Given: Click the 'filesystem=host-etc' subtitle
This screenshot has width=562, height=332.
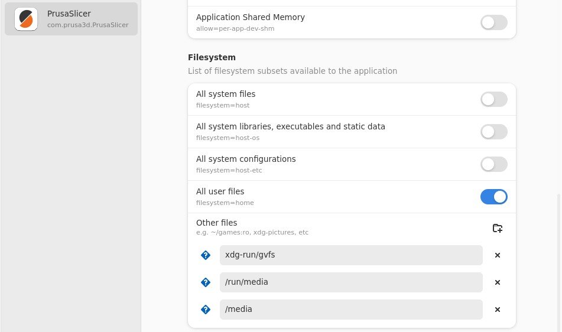Looking at the screenshot, I should click(229, 171).
